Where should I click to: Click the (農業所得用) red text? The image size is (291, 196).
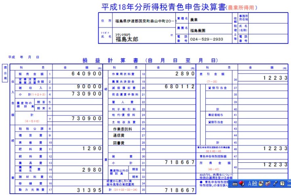click(242, 8)
